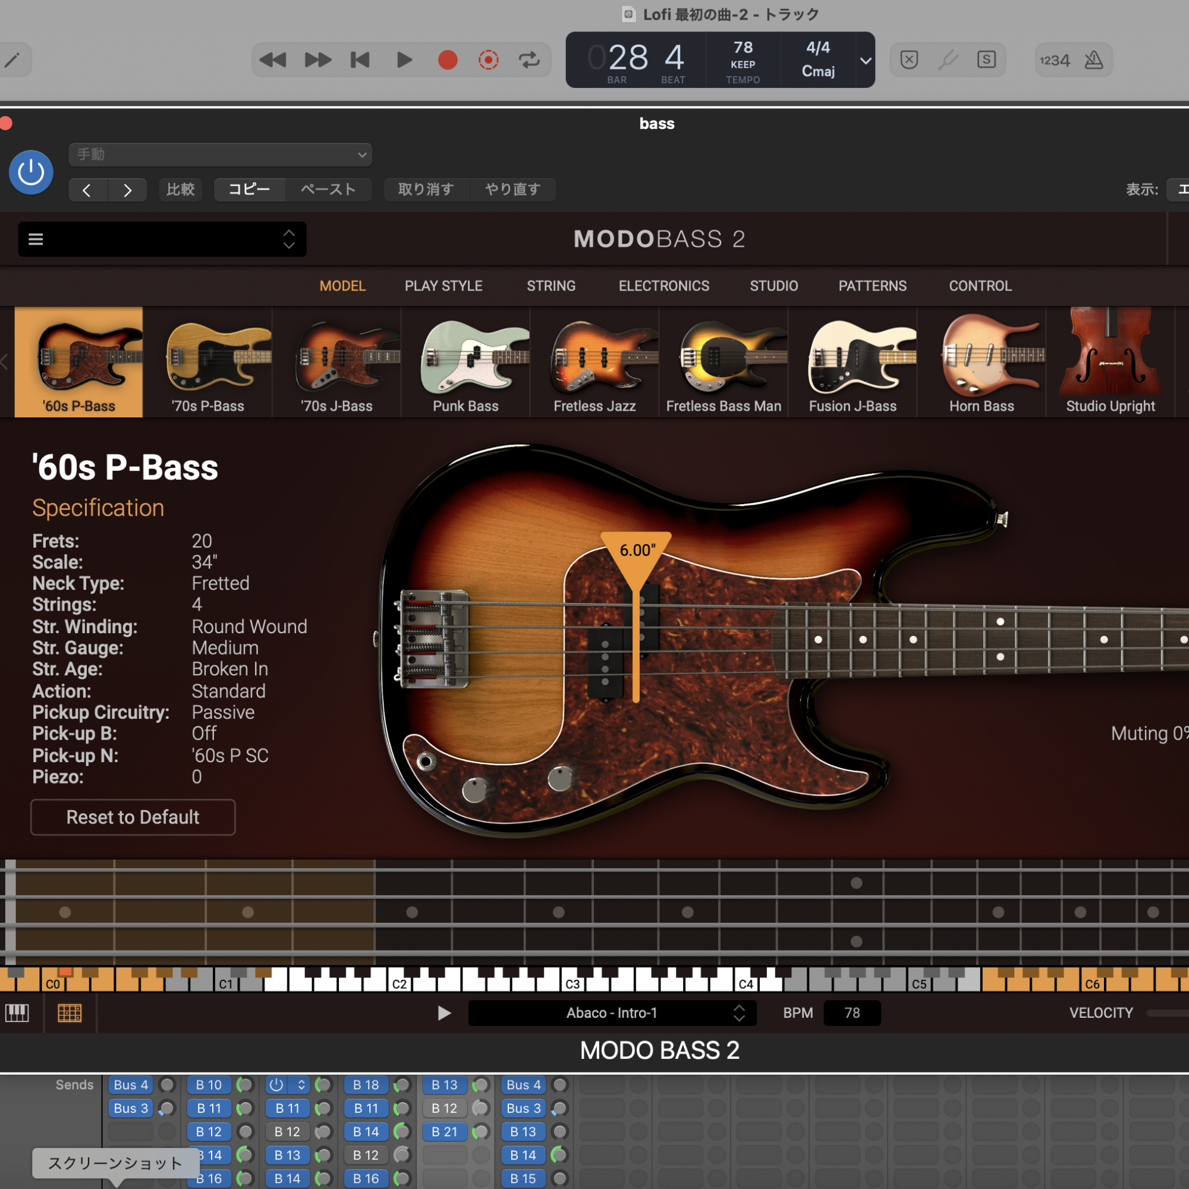Switch to the MODEL tab

342,285
